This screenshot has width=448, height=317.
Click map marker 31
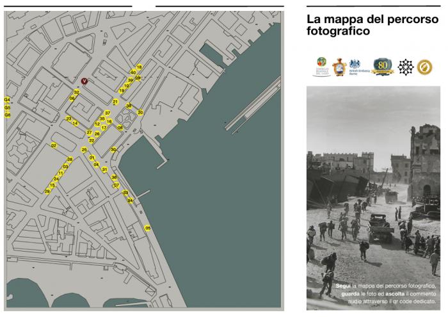click(x=104, y=170)
